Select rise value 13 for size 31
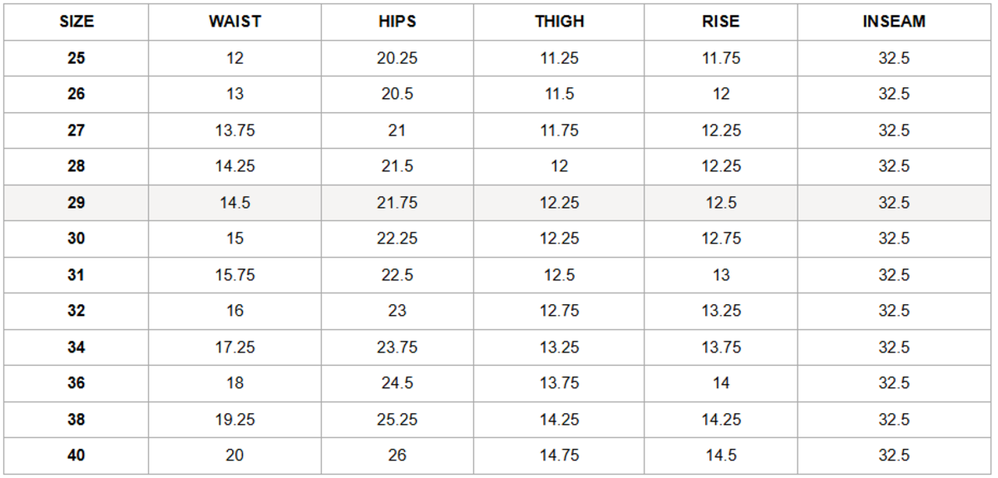The image size is (998, 478). coord(720,275)
